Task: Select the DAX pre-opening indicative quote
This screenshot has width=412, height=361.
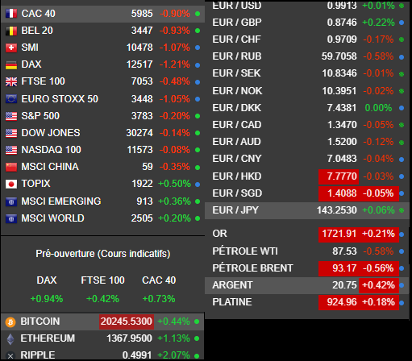Action: [47, 289]
